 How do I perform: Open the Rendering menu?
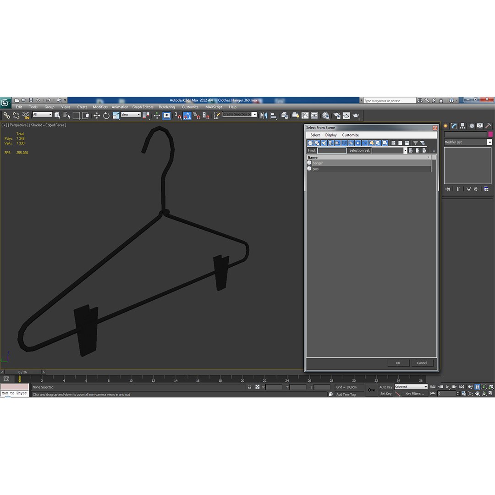[x=167, y=107]
